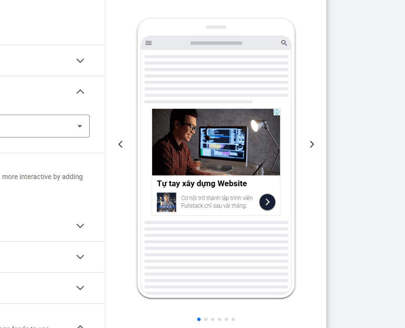The image size is (405, 328).
Task: Expand the first collapsed section with its down chevron
Action: point(80,61)
